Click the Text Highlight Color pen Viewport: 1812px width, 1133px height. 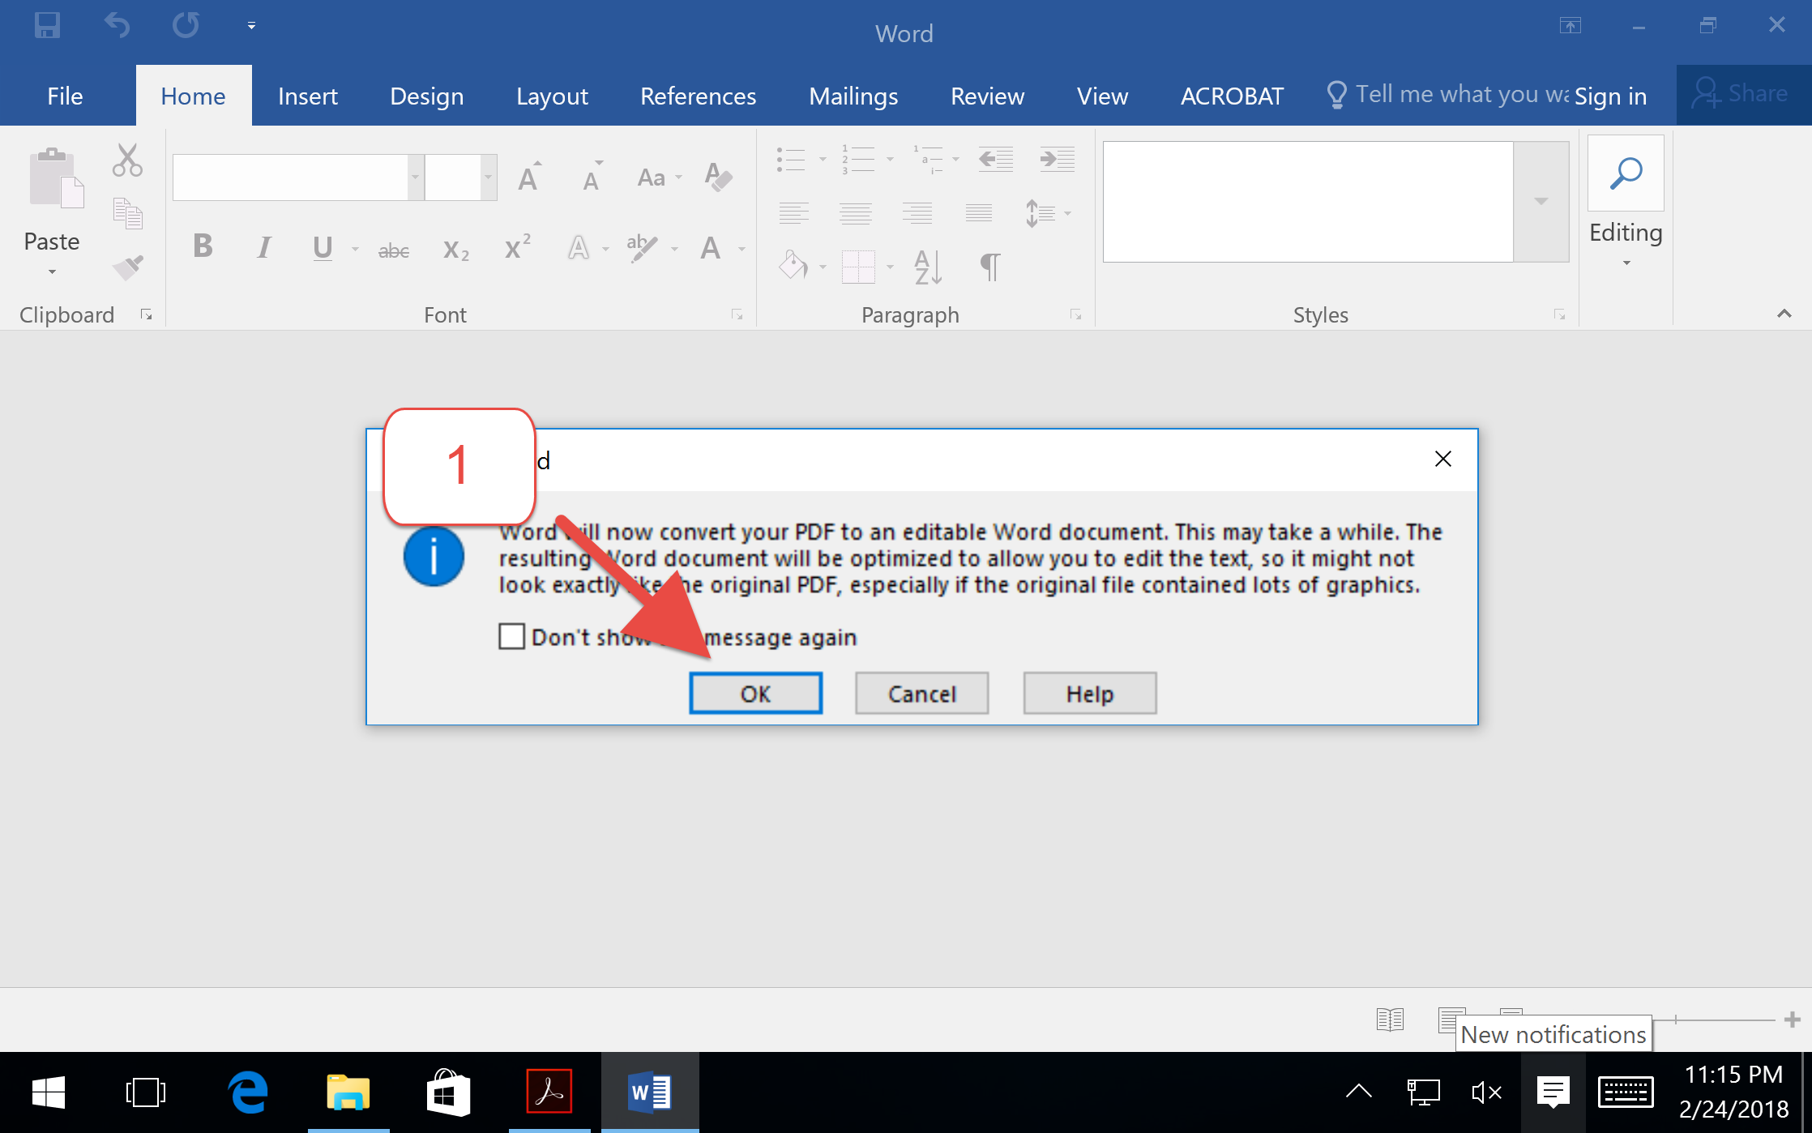(642, 247)
